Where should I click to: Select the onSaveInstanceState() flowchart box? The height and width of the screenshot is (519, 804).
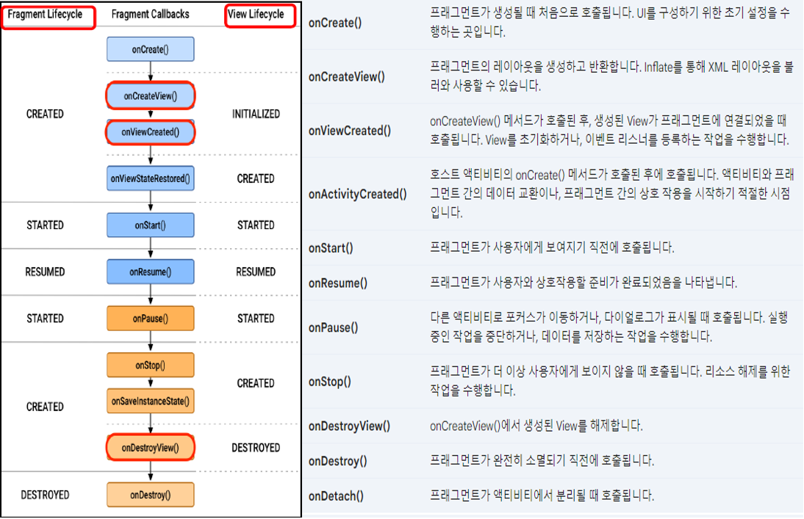pyautogui.click(x=150, y=401)
